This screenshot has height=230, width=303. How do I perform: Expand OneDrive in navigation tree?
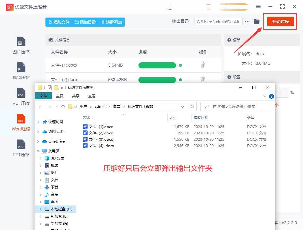[38, 141]
